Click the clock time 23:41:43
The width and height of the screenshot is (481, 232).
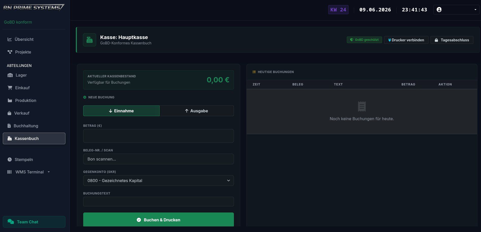tap(415, 10)
